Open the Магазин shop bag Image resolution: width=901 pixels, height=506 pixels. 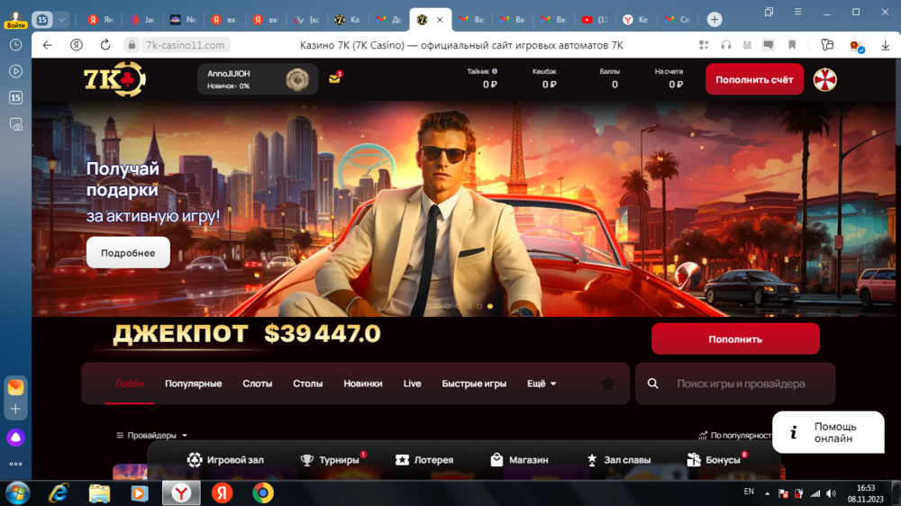(519, 460)
